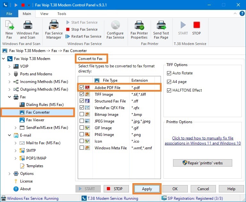Click the bottom STOP button
Viewport: 246px width, 202px height.
[x=116, y=189]
